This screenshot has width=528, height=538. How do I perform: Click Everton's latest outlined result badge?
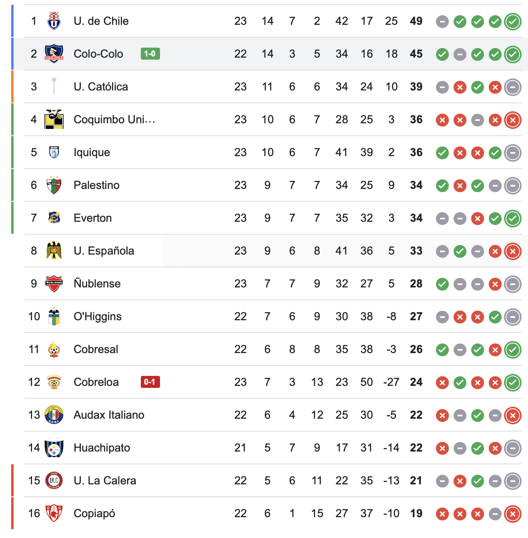[x=512, y=218]
